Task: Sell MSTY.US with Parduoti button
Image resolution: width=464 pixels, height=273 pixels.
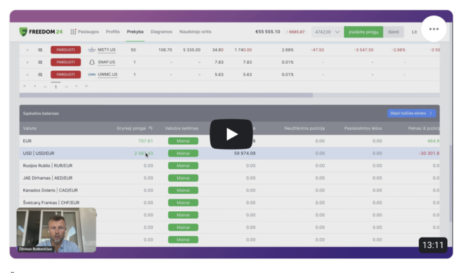Action: pos(66,50)
